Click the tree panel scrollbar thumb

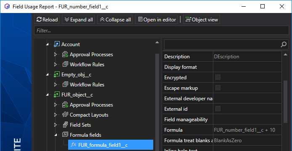(157, 102)
